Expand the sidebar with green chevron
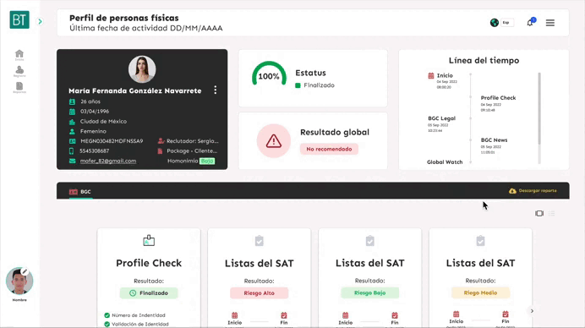 pos(40,22)
